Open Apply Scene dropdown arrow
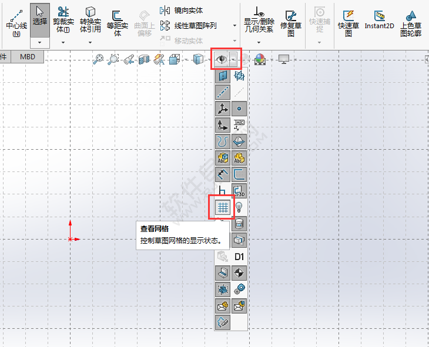429x347 pixels. click(272, 59)
